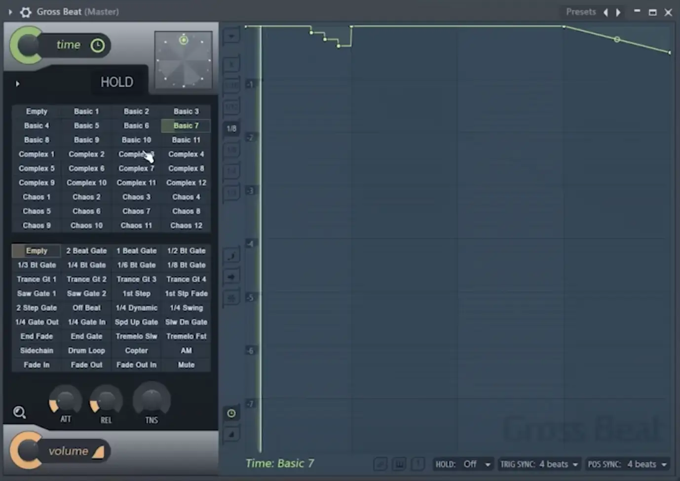Toggle the HOLD button
The image size is (680, 481).
click(117, 82)
